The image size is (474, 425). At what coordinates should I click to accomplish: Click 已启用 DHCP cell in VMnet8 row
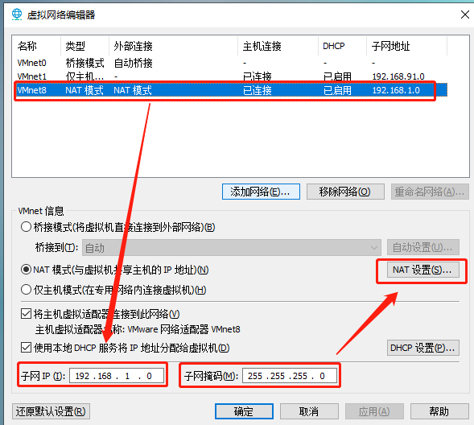(337, 90)
